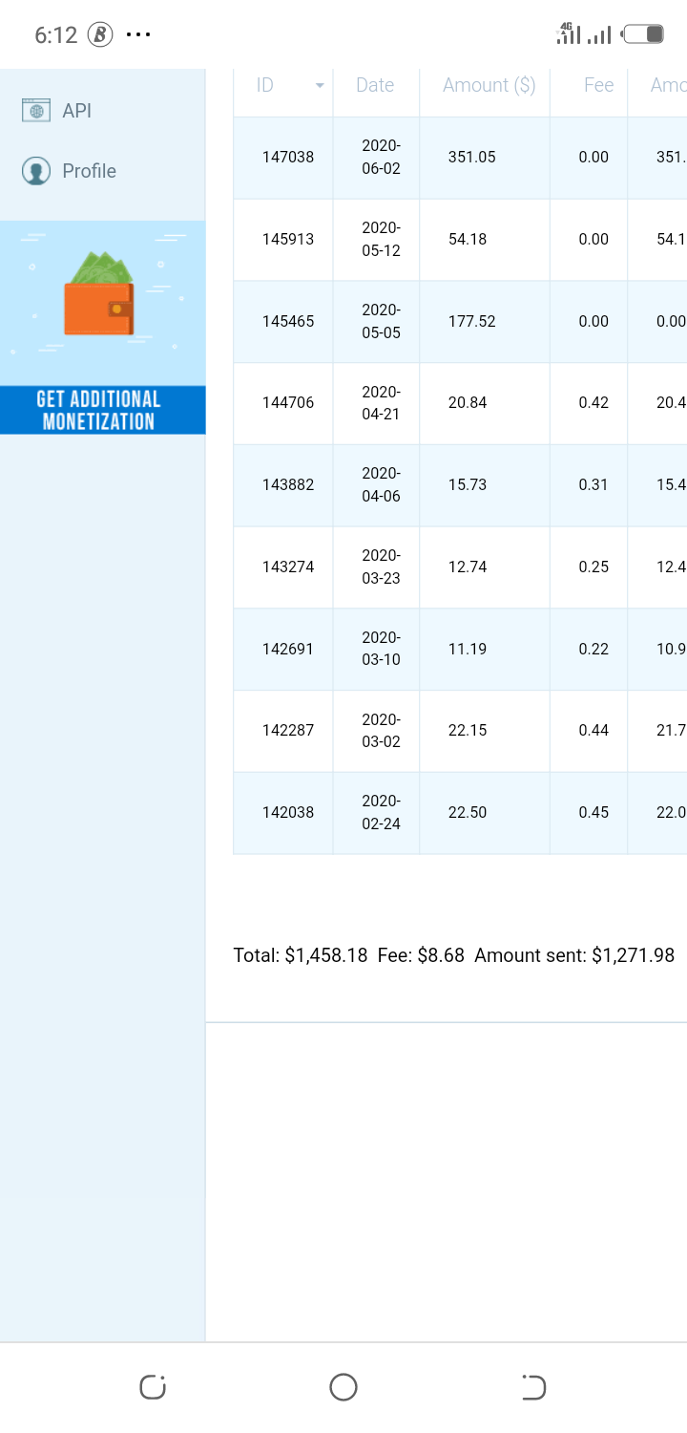
Task: Open the API sidebar icon
Action: tap(36, 111)
